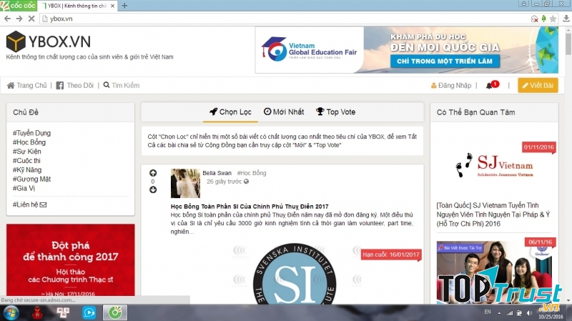The width and height of the screenshot is (572, 321).
Task: Bookmark page with star icon
Action: pyautogui.click(x=553, y=19)
